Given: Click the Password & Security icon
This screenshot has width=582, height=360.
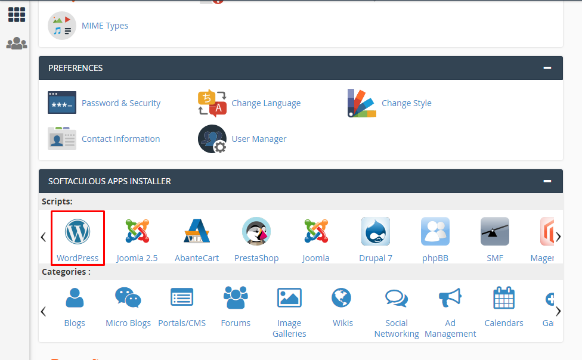Looking at the screenshot, I should click(x=62, y=103).
